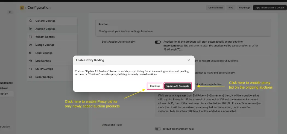Click the Label Configs text icon
Image resolution: width=287 pixels, height=134 pixels.
tap(30, 53)
